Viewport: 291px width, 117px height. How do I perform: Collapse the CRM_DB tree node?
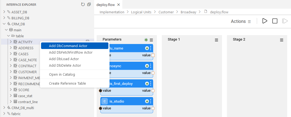click(x=4, y=24)
